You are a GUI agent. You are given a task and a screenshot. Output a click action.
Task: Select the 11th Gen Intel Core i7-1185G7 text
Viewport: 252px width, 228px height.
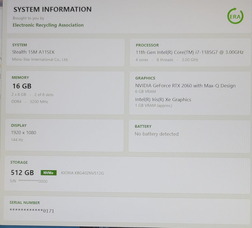tap(189, 52)
